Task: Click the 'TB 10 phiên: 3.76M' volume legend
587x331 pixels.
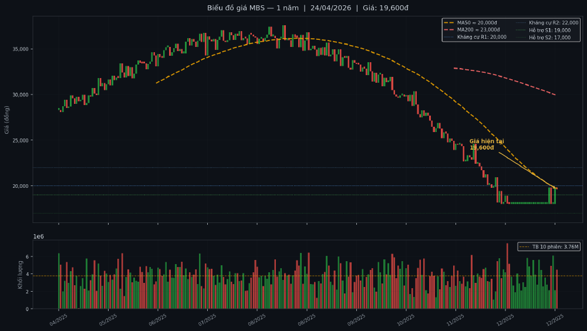Action: 549,246
